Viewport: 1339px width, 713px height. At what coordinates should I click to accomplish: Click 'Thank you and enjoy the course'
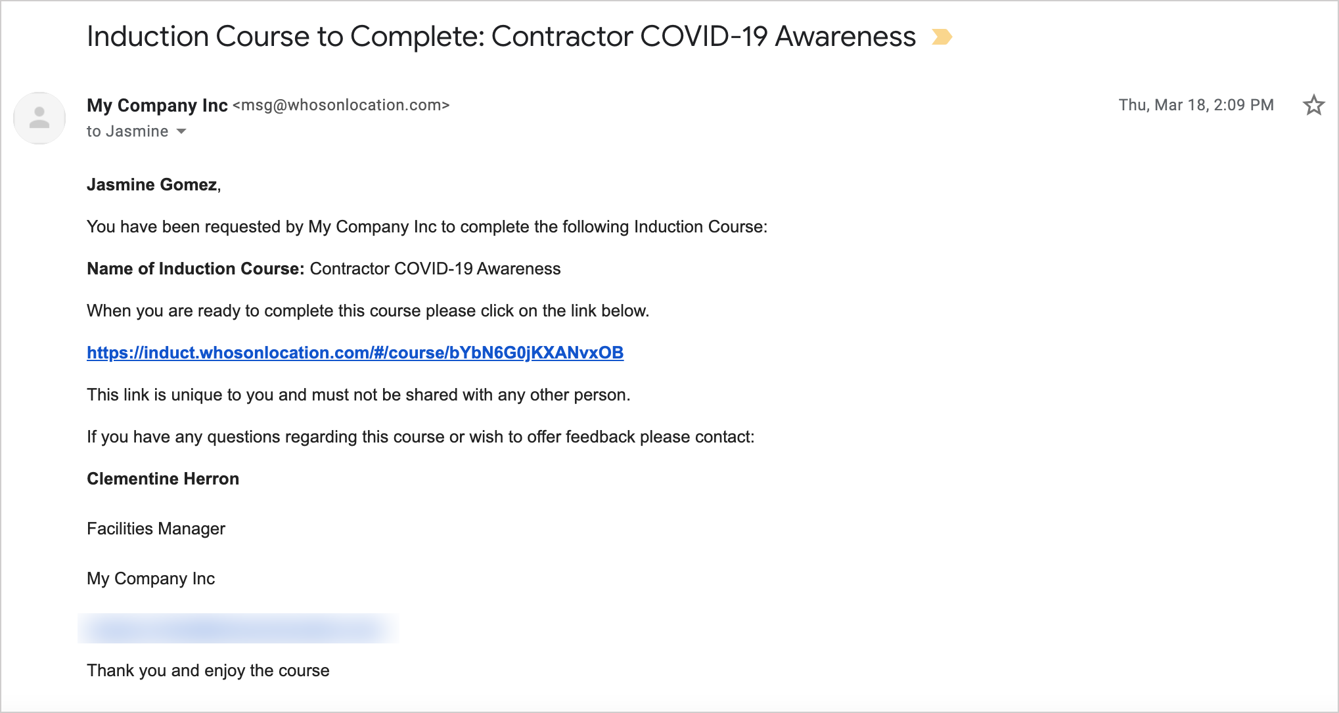point(208,670)
